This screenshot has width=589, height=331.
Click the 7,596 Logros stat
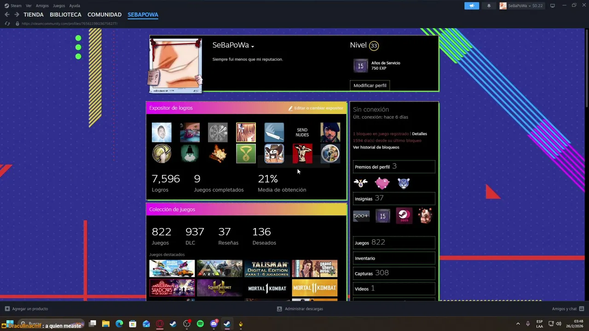[166, 183]
